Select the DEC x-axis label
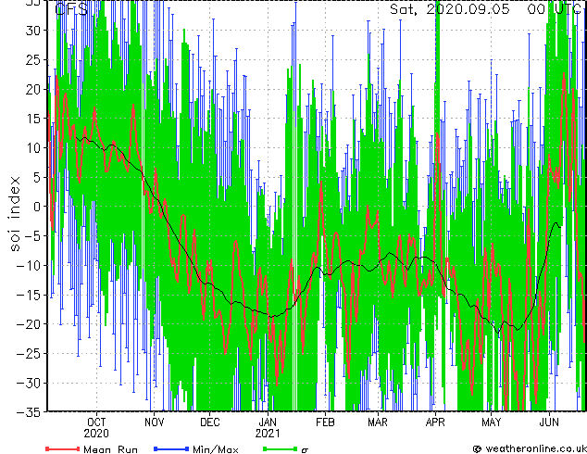 tap(209, 421)
